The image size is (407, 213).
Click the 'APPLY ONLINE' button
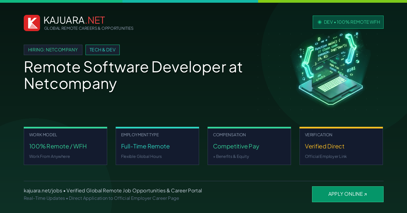(348, 194)
